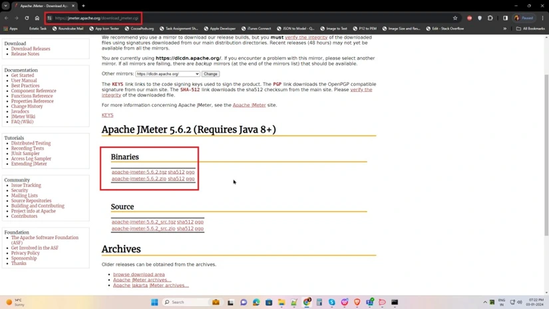The image size is (549, 309).
Task: Open the Chrome three-dot menu
Action: click(543, 18)
